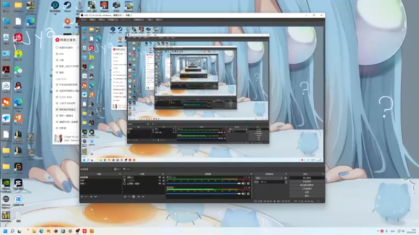Open the Scene Collection menu in OBS
This screenshot has width=419, height=235.
click(139, 20)
